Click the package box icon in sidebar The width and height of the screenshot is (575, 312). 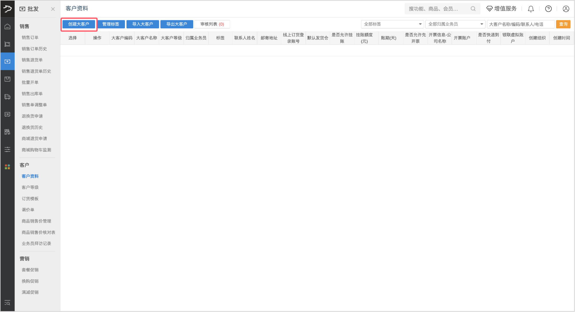tap(7, 79)
